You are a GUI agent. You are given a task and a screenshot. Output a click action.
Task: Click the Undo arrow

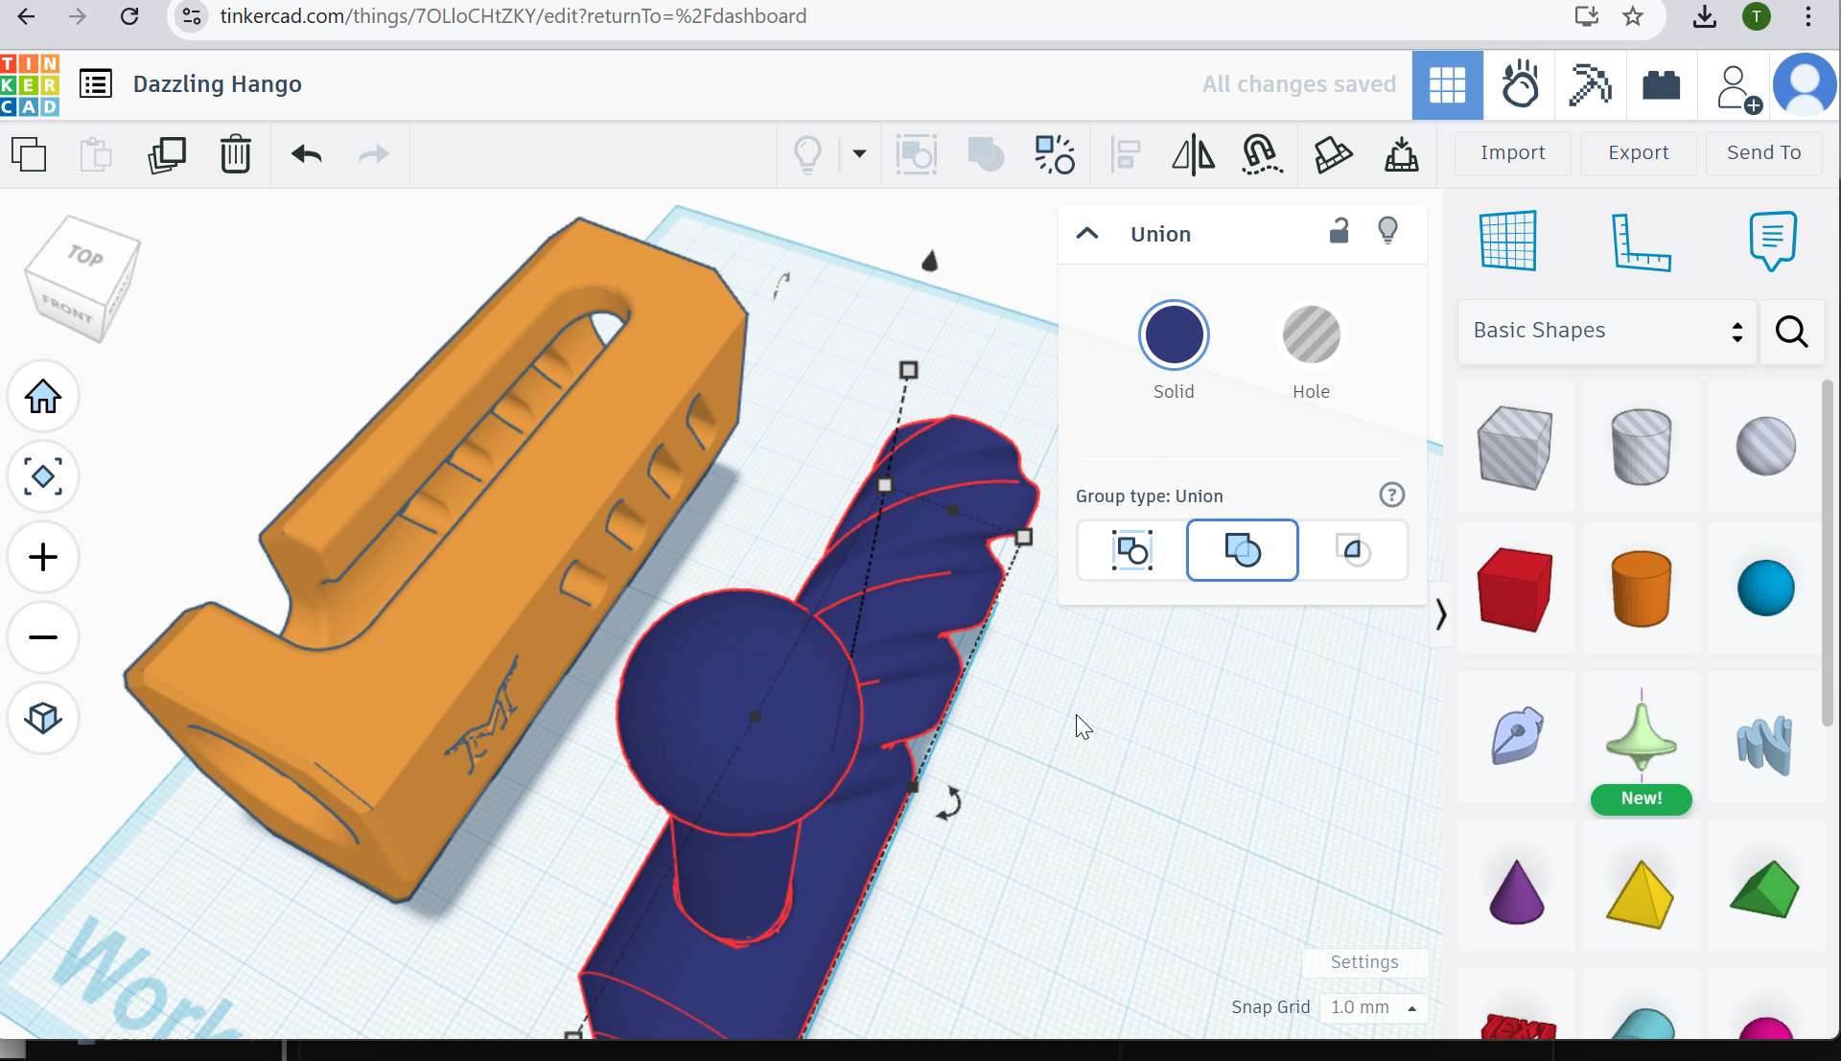pos(307,154)
